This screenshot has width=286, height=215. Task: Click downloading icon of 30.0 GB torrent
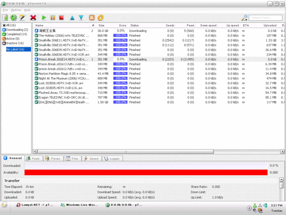click(x=36, y=31)
